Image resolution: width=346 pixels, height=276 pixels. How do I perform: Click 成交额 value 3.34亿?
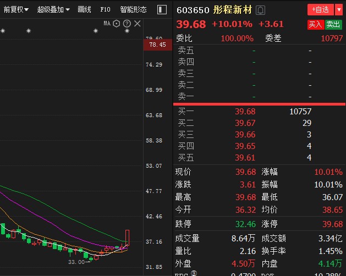331,238
